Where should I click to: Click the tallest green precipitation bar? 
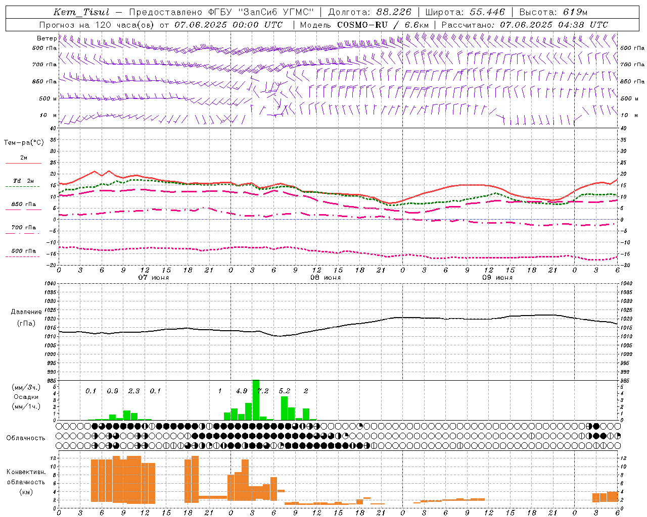(256, 400)
